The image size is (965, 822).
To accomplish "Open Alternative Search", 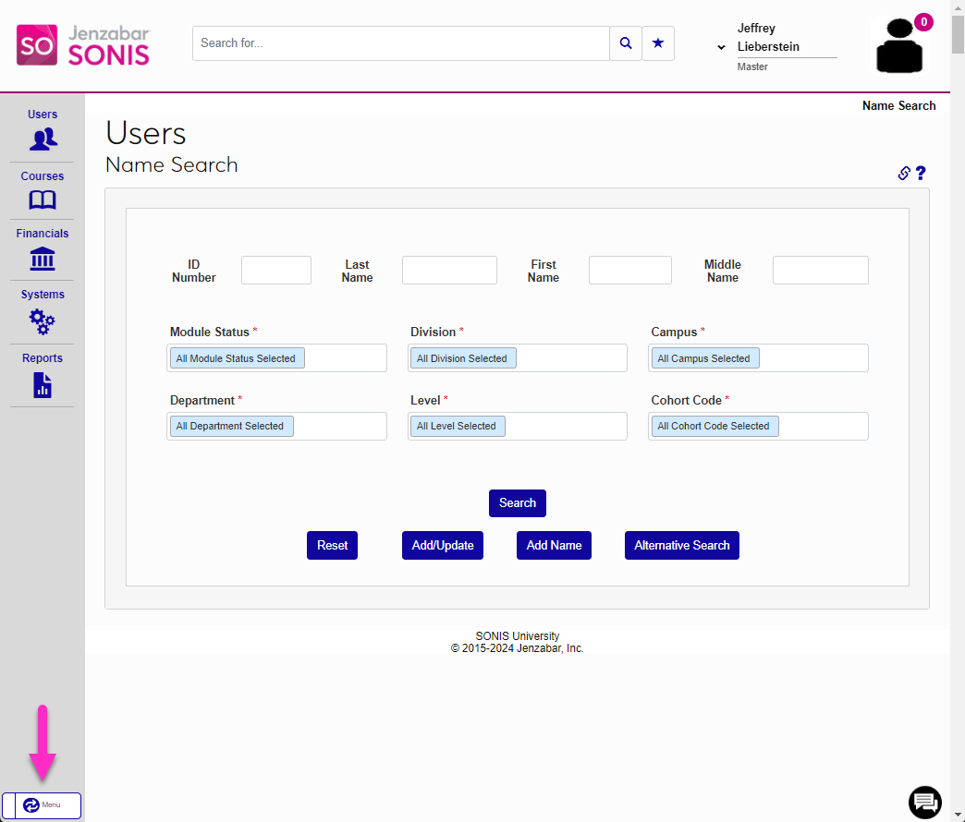I will 681,545.
